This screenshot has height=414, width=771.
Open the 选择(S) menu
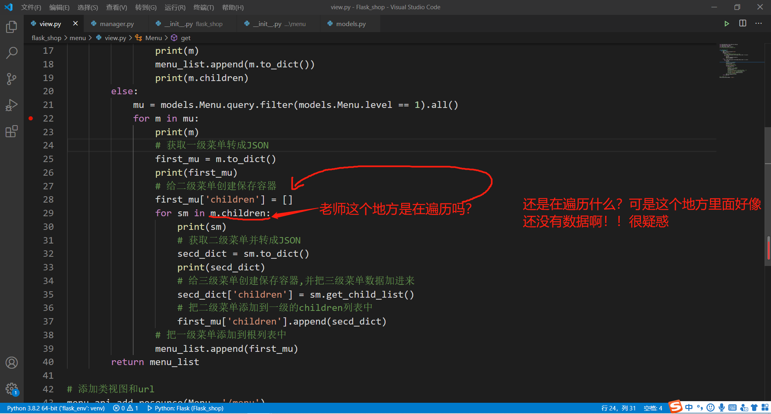pos(88,7)
